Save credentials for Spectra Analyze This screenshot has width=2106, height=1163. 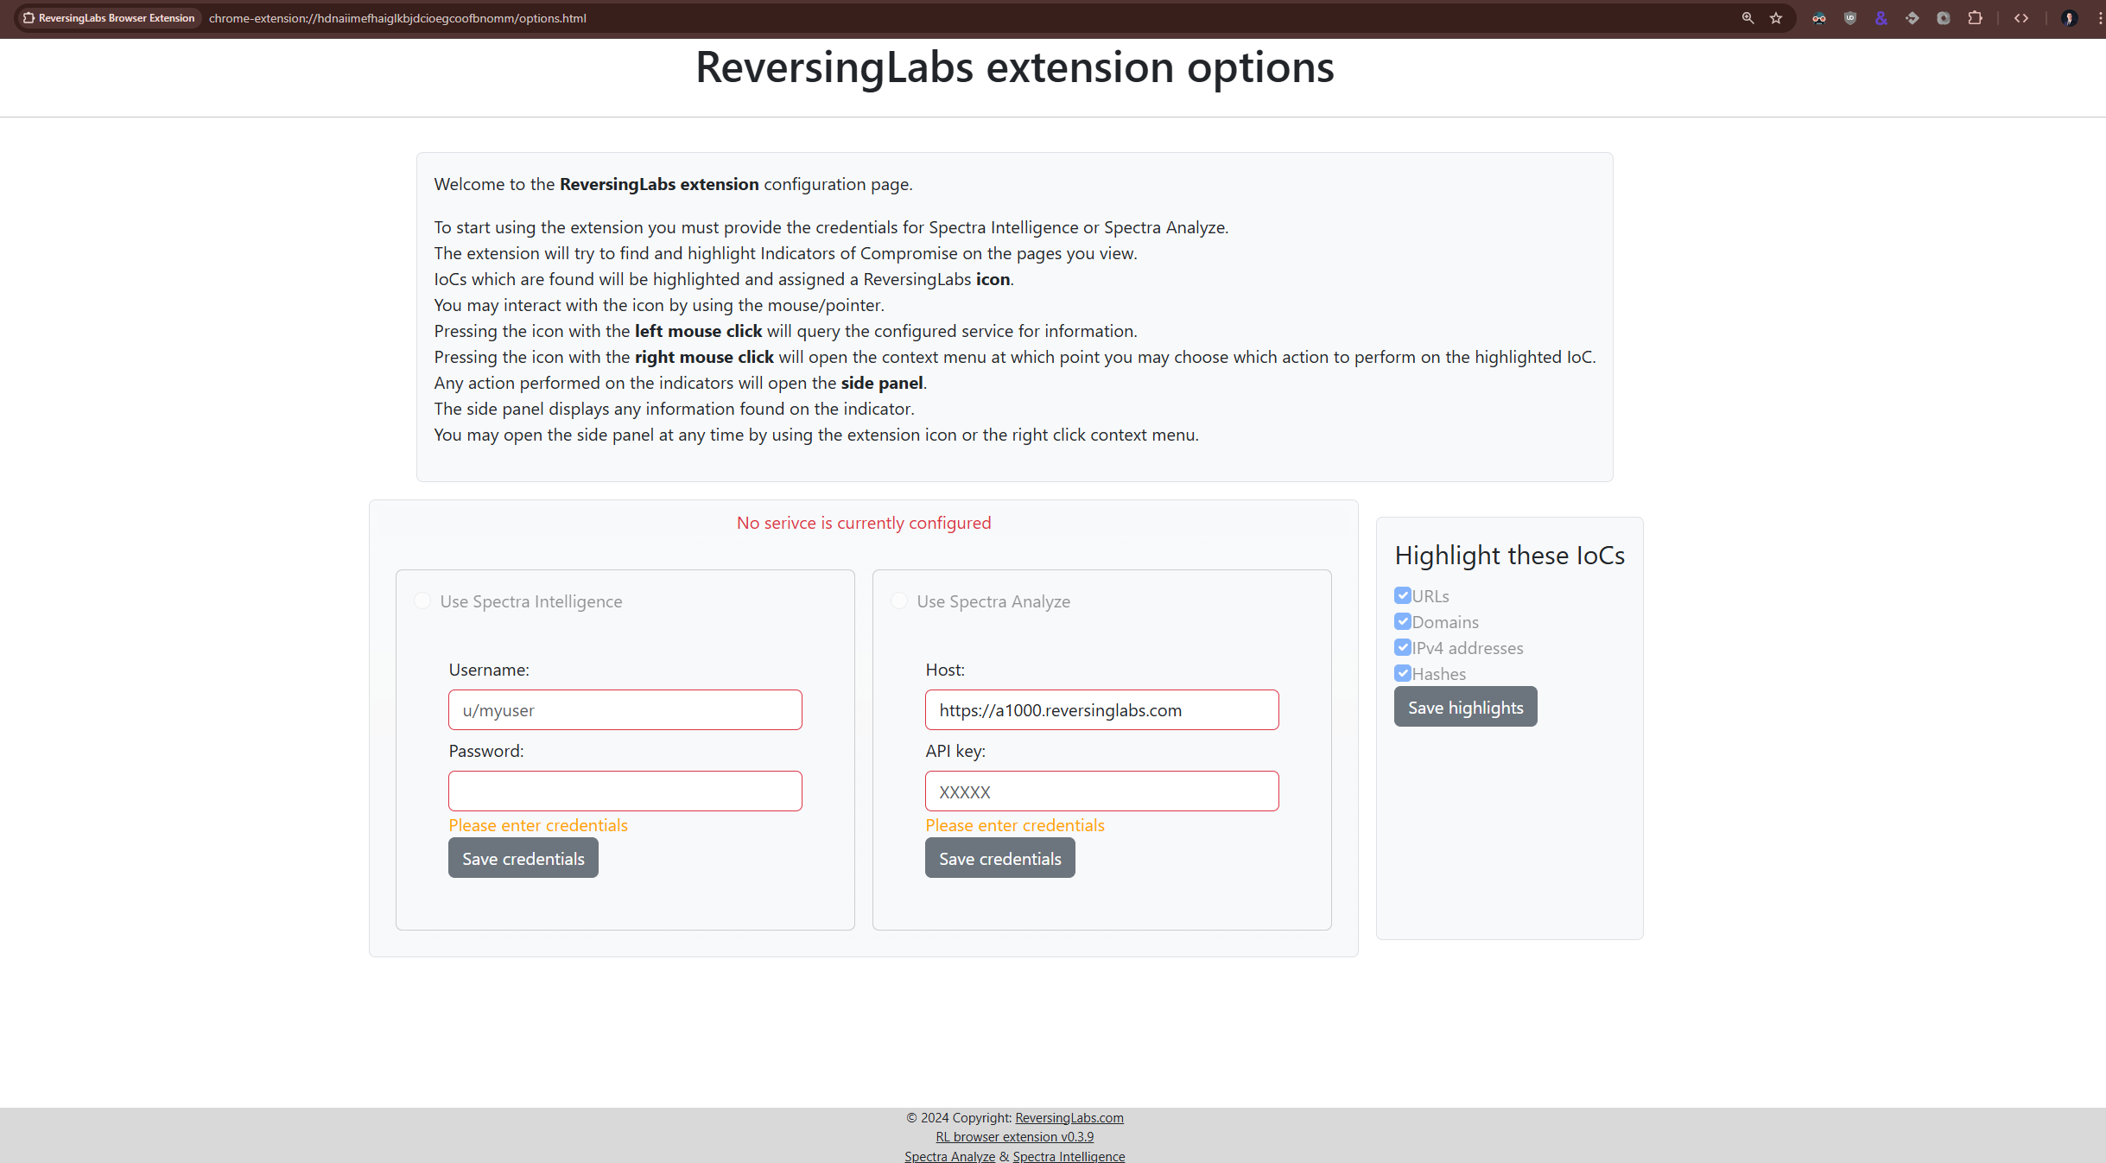point(1000,858)
